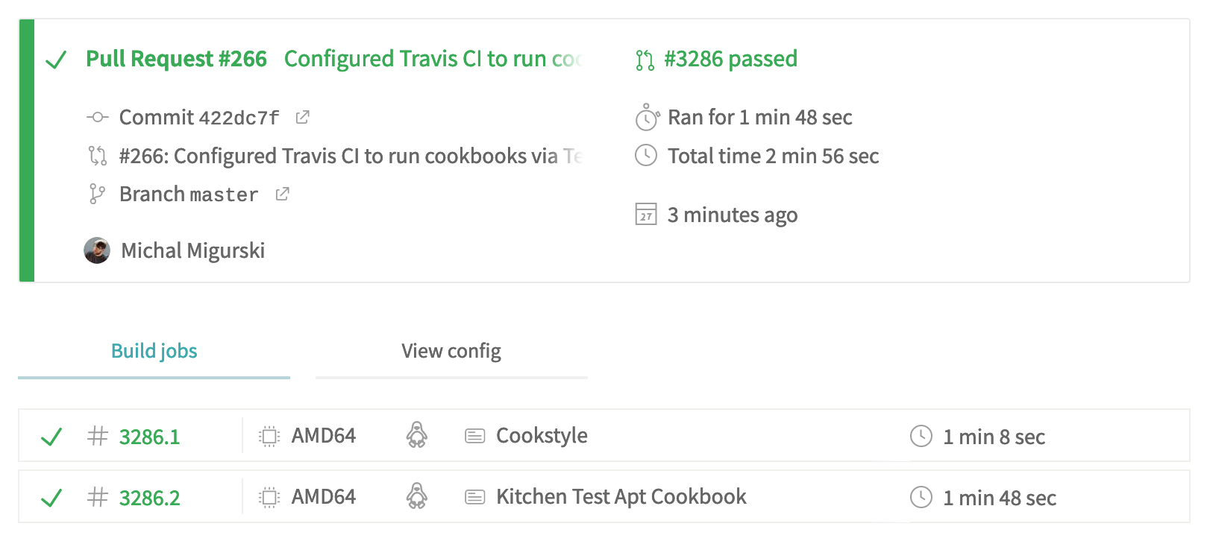The width and height of the screenshot is (1207, 541).
Task: Open master branch external link icon
Action: (x=282, y=194)
